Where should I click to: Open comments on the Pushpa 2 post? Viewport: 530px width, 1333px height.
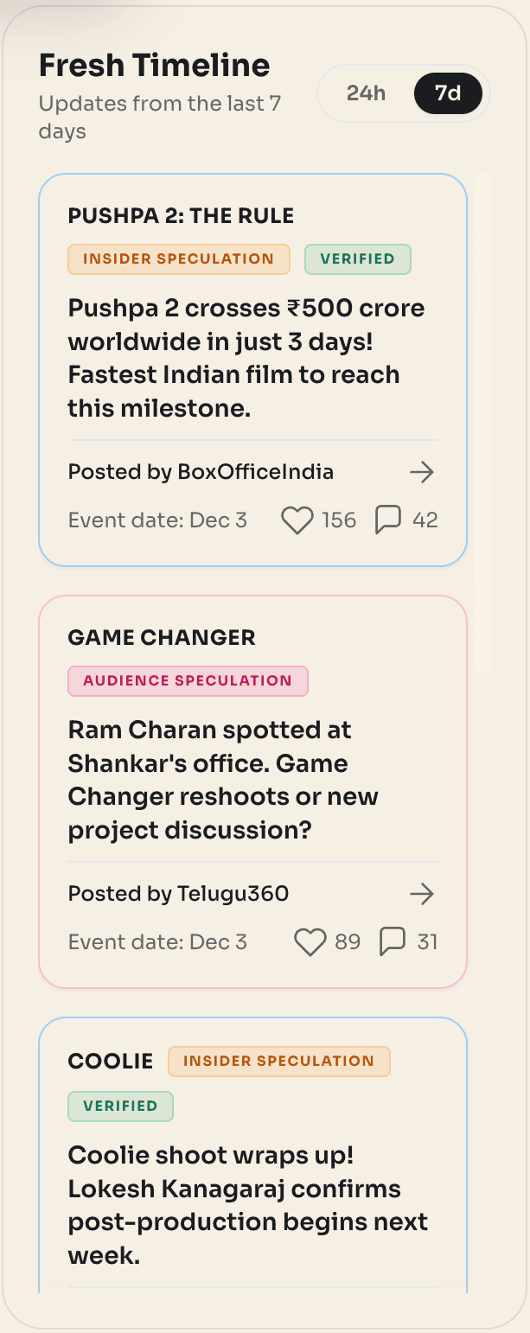point(389,520)
